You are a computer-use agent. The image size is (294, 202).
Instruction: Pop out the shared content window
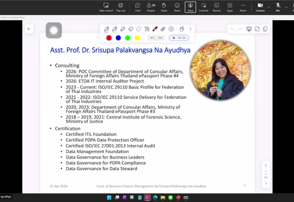[121, 7]
